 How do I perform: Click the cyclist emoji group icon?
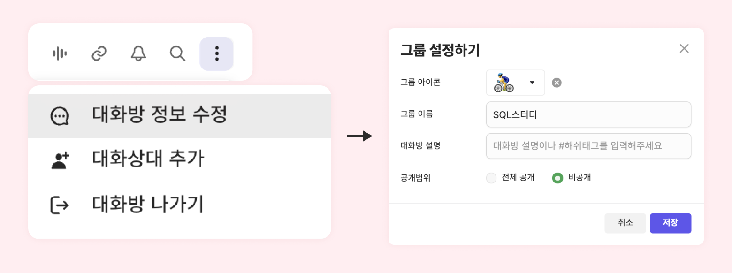(504, 83)
